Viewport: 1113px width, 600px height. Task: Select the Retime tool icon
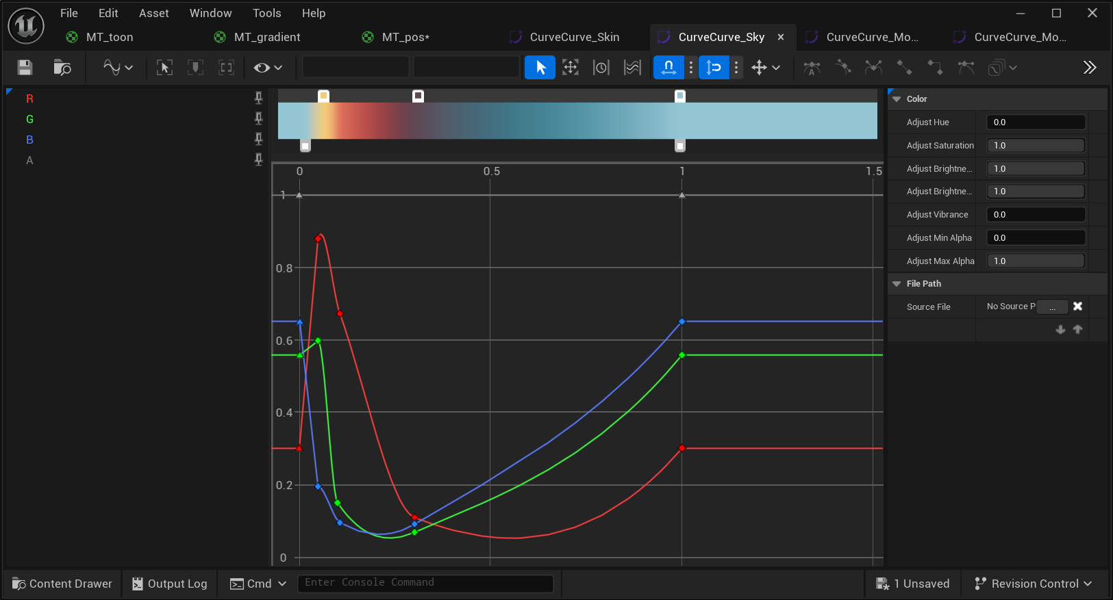(x=601, y=67)
